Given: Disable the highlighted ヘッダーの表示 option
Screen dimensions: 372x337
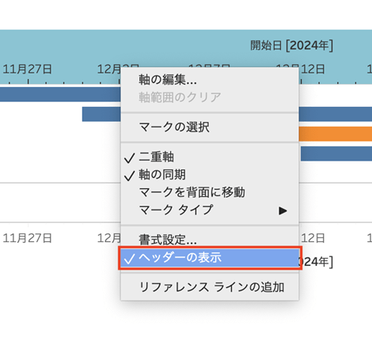Looking at the screenshot, I should (210, 258).
